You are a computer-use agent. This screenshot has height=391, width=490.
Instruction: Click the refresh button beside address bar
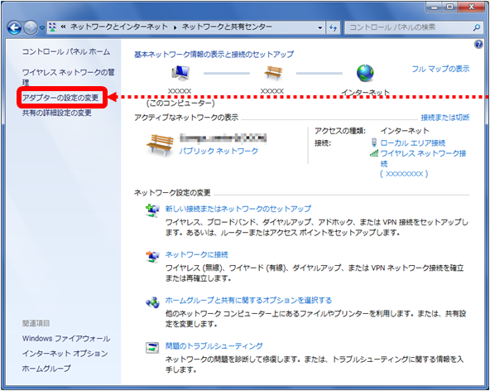coord(333,27)
